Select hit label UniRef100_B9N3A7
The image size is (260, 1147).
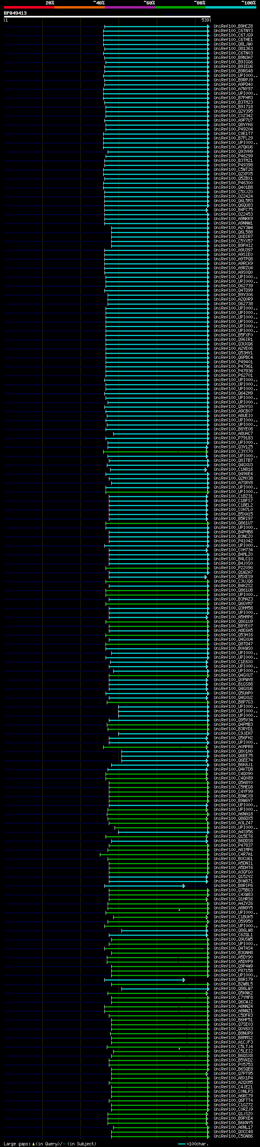pos(233,57)
